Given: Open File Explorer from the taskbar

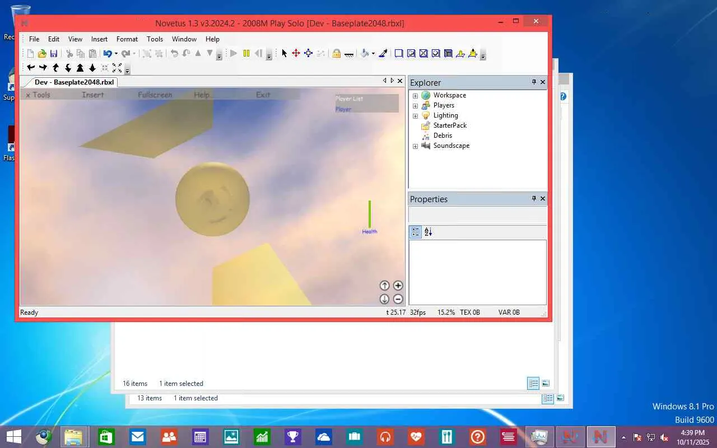Looking at the screenshot, I should point(74,437).
